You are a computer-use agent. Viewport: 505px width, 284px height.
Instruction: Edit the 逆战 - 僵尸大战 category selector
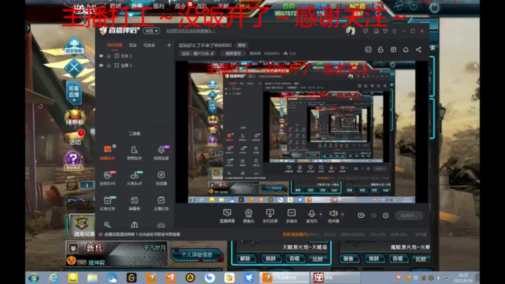198,54
